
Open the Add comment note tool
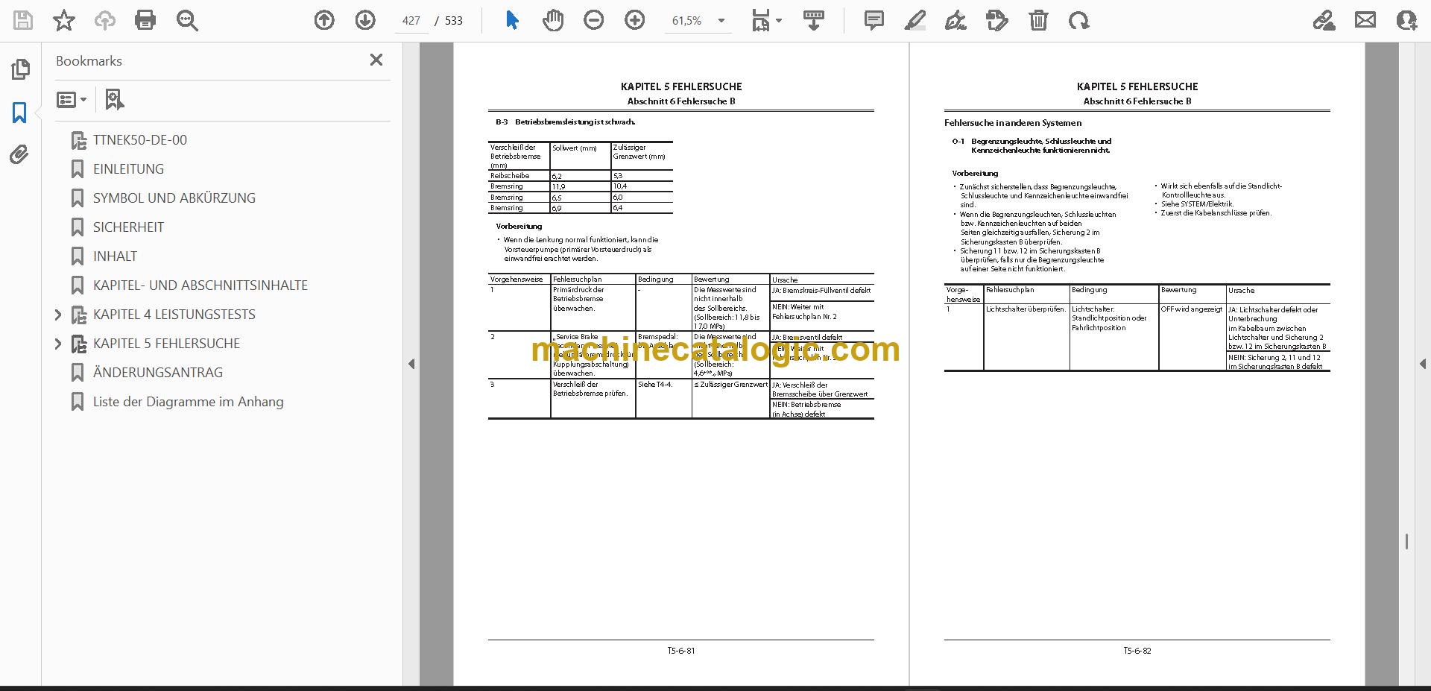click(x=874, y=20)
